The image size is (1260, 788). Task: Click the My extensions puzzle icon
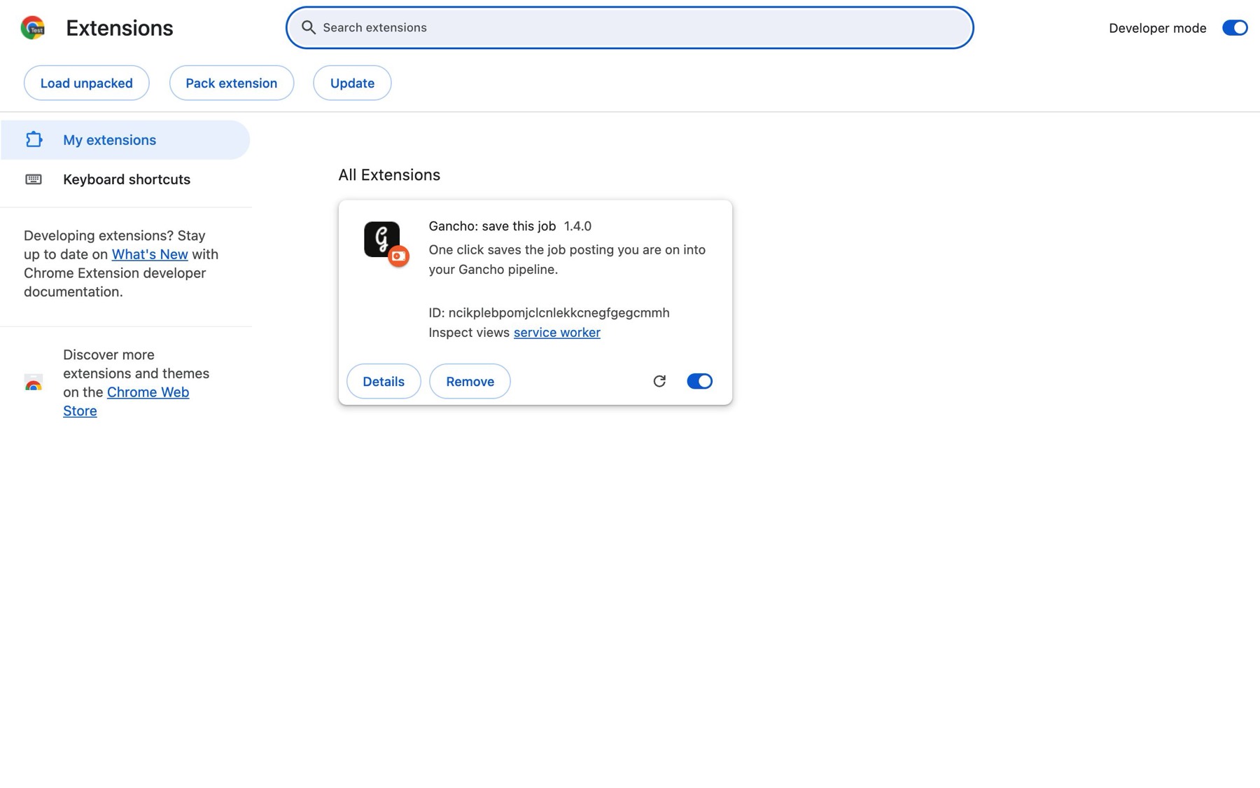pos(34,139)
